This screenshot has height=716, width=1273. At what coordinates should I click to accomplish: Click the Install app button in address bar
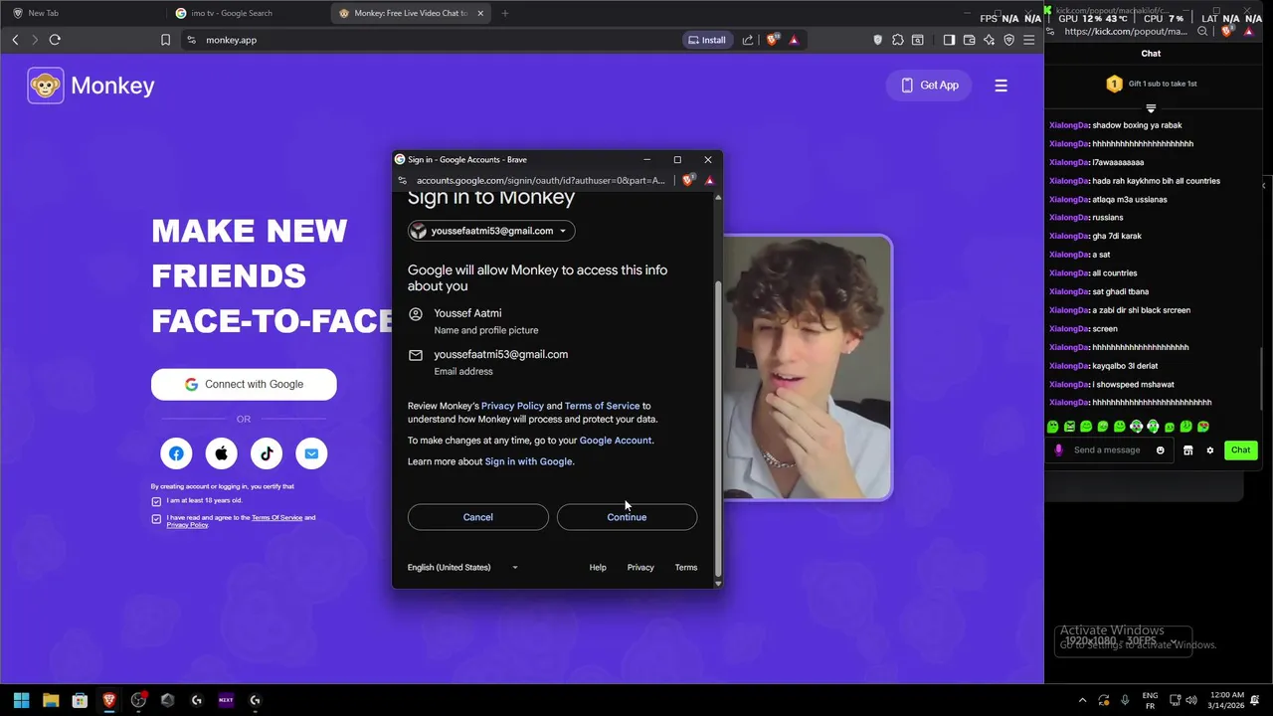pos(707,40)
